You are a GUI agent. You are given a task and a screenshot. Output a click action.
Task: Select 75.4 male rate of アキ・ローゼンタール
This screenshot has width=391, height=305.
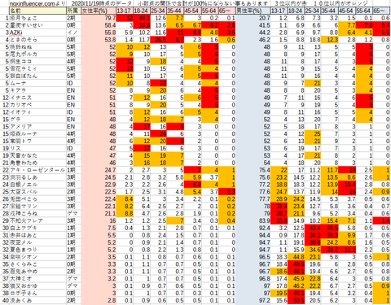(x=253, y=170)
